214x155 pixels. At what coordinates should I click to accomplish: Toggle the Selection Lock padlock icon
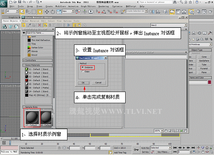pos(59,148)
